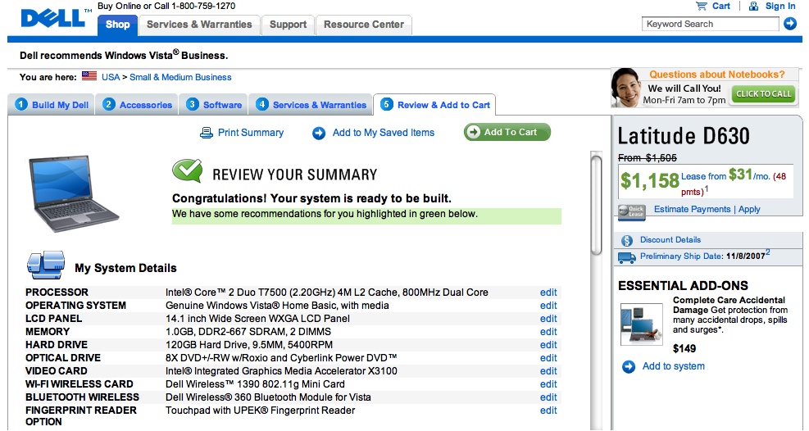Click arrow icon beside Add to My Saved Items
The image size is (809, 431).
click(319, 134)
